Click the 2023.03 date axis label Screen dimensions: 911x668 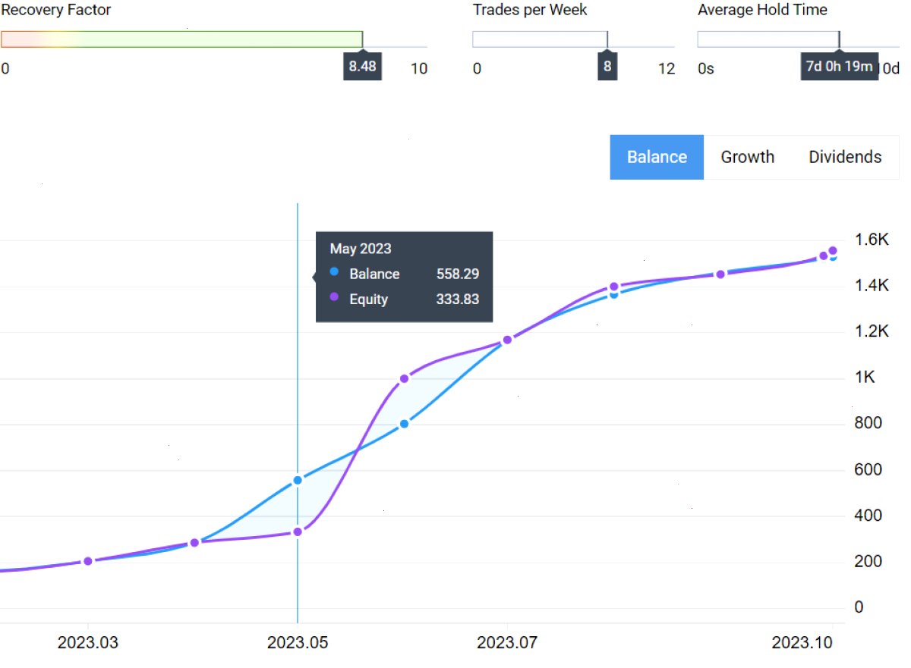88,643
